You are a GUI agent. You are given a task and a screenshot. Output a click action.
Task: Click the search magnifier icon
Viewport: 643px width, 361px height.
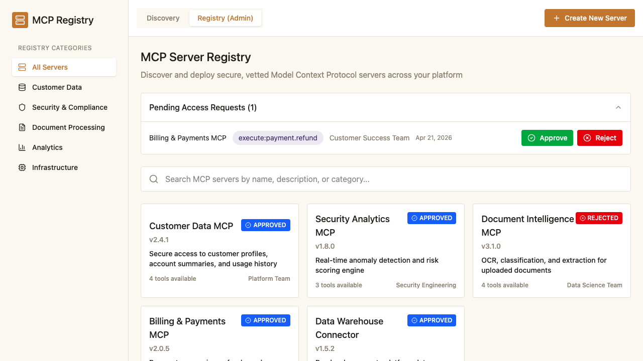click(154, 179)
